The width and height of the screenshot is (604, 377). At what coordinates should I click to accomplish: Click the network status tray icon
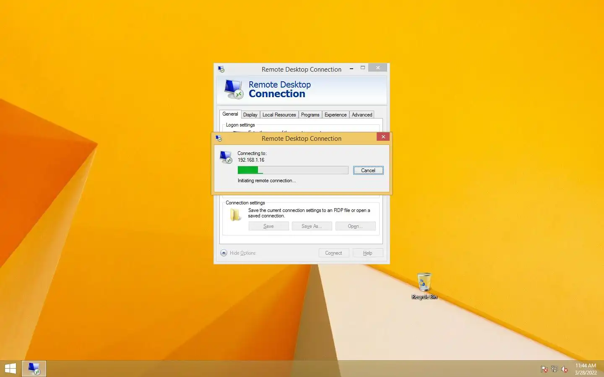click(554, 369)
